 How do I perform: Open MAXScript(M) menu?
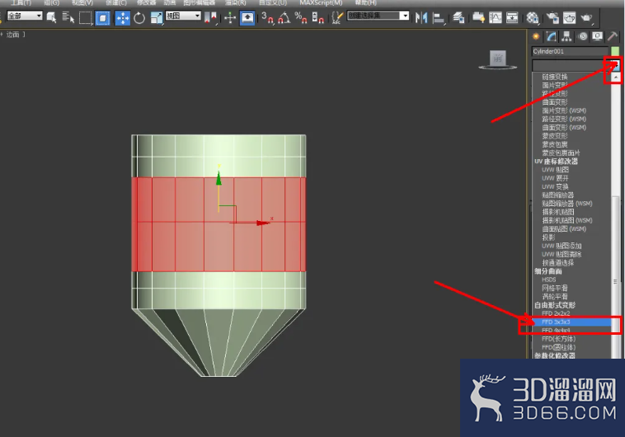click(x=321, y=2)
